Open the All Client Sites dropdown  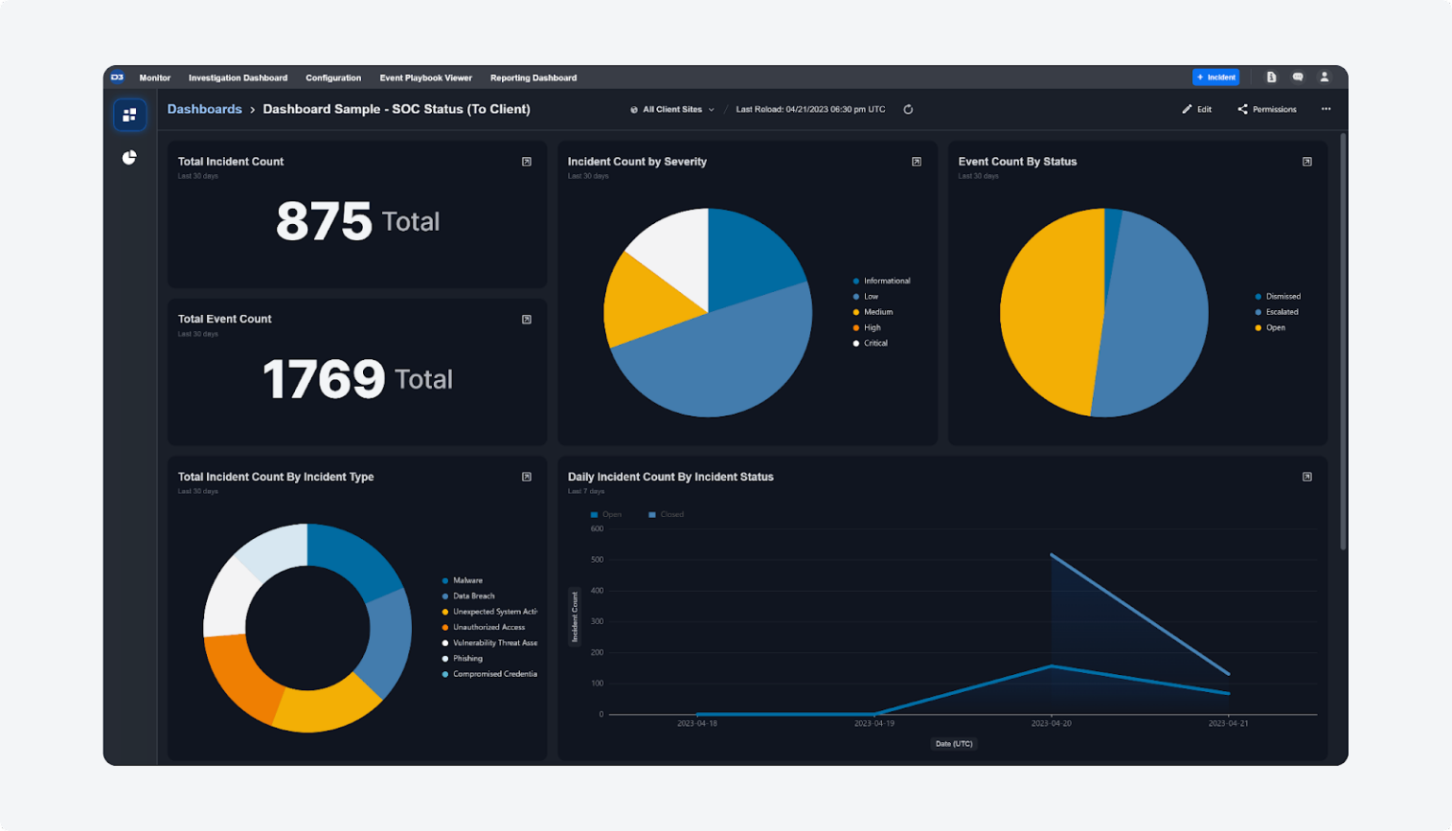[671, 109]
